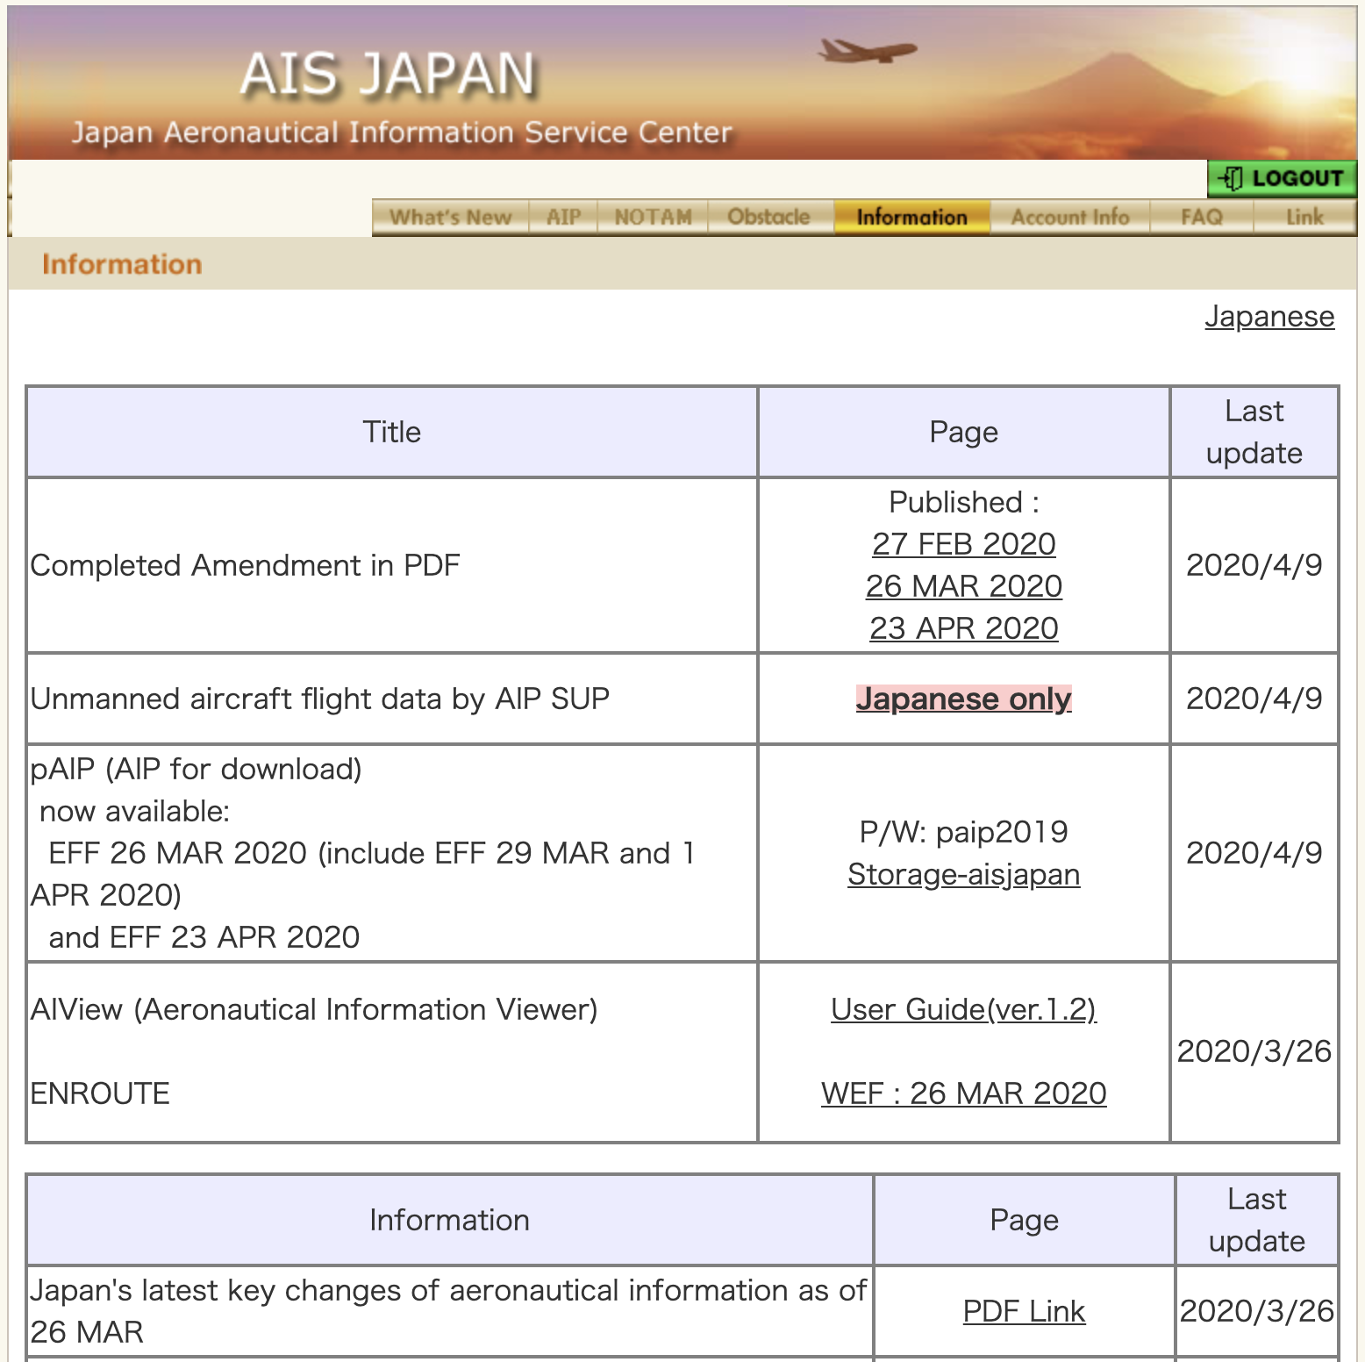The width and height of the screenshot is (1365, 1362).
Task: Select the ENROUTE text
Action: 100,1093
